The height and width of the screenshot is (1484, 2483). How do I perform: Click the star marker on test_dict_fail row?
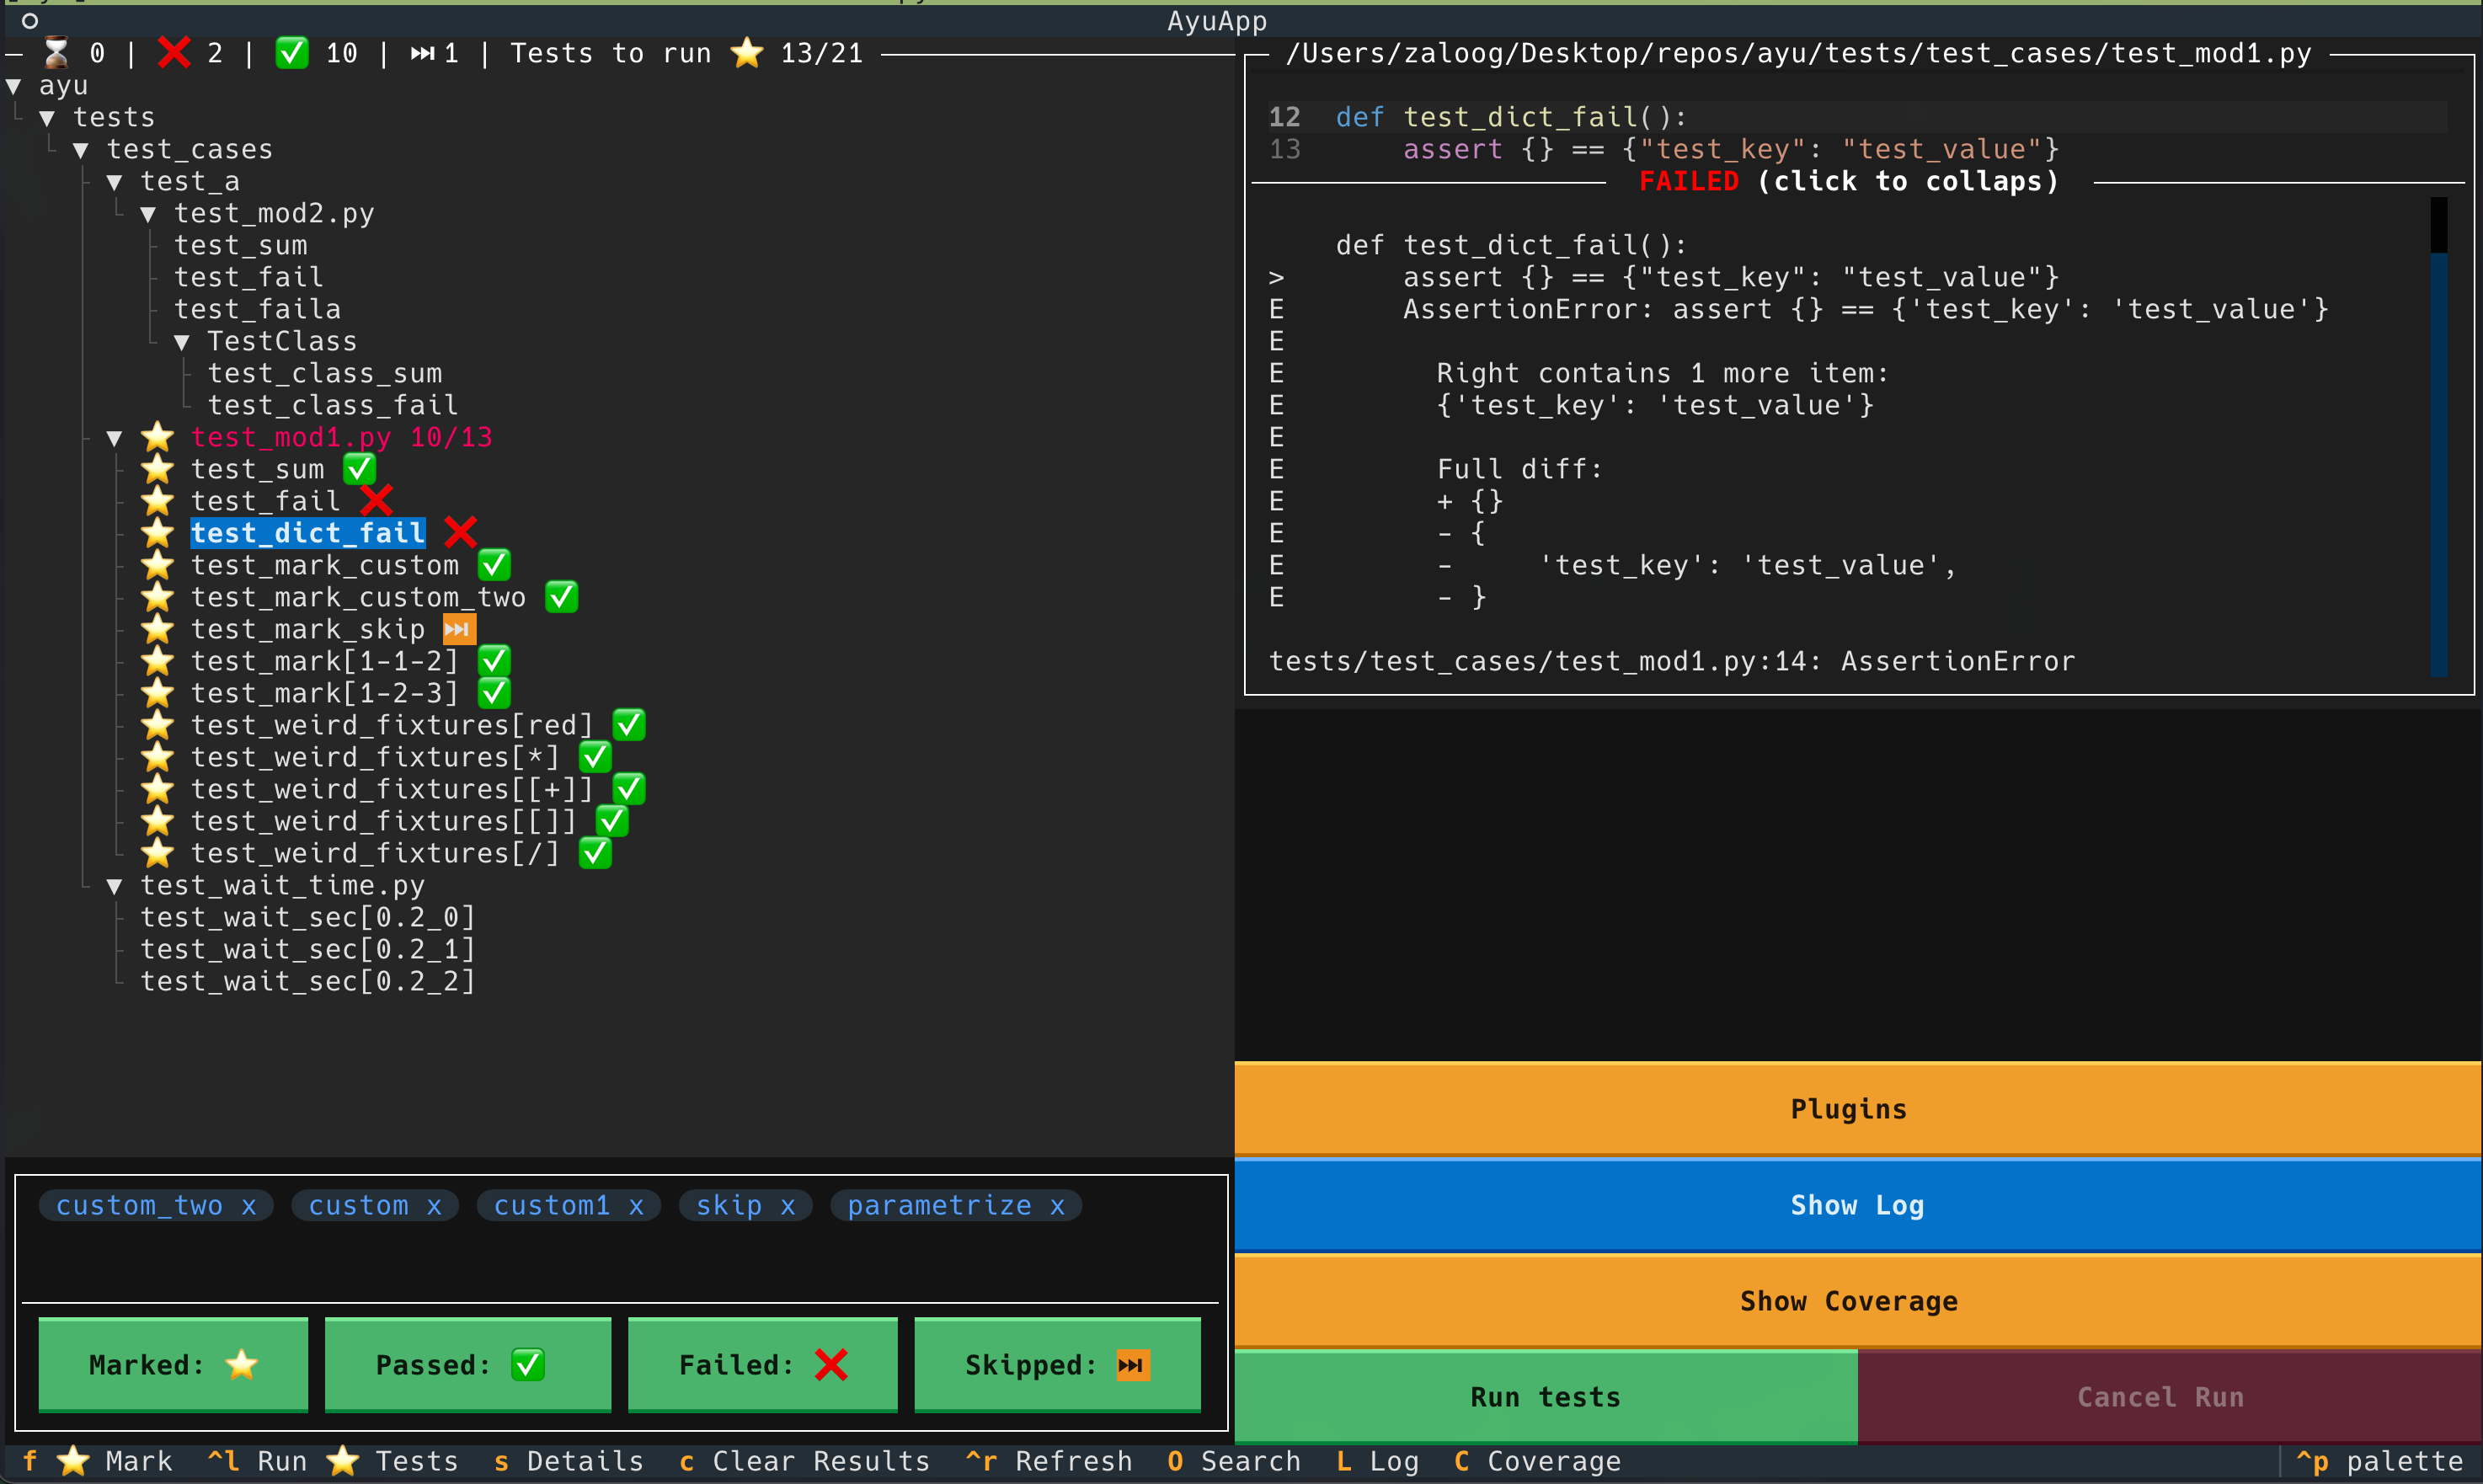[157, 533]
